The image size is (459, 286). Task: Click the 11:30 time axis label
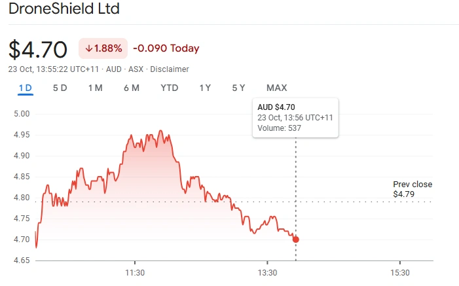tap(135, 272)
